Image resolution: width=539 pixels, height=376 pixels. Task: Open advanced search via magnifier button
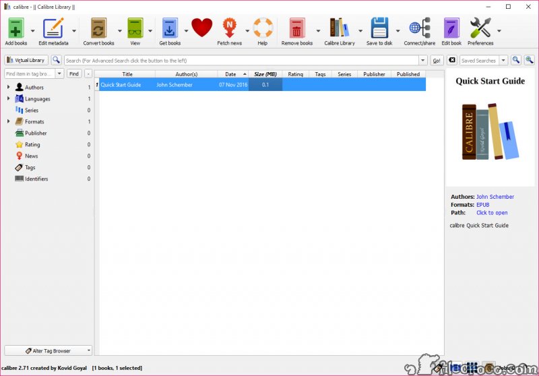[56, 60]
